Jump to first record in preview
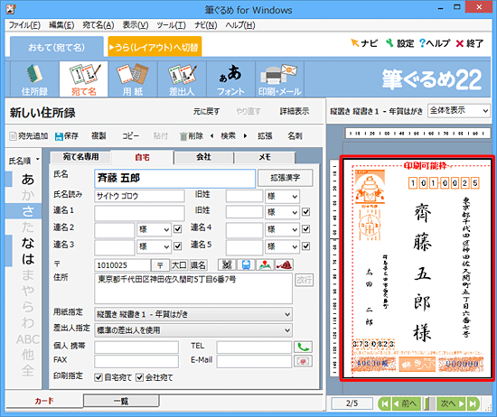497x417 pixels. point(385,403)
